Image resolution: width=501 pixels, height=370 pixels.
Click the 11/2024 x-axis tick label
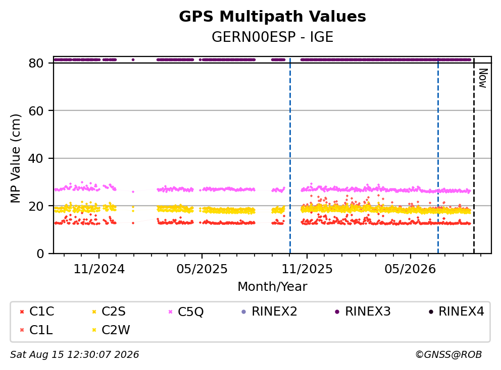(x=99, y=269)
